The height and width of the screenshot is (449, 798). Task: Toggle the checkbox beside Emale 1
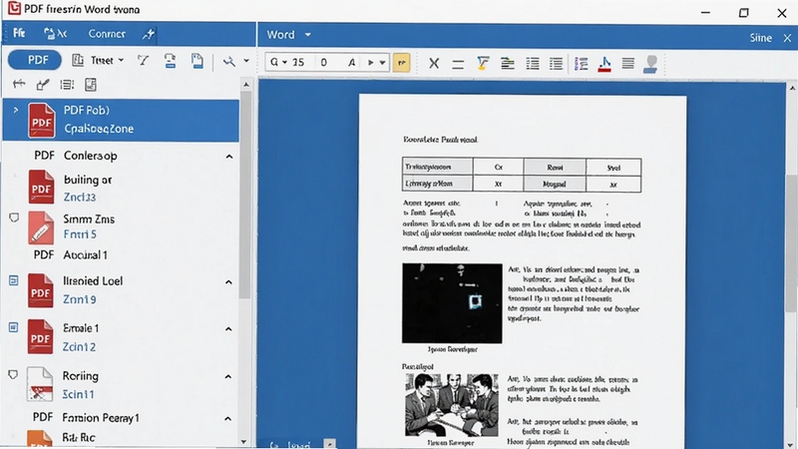pyautogui.click(x=14, y=327)
